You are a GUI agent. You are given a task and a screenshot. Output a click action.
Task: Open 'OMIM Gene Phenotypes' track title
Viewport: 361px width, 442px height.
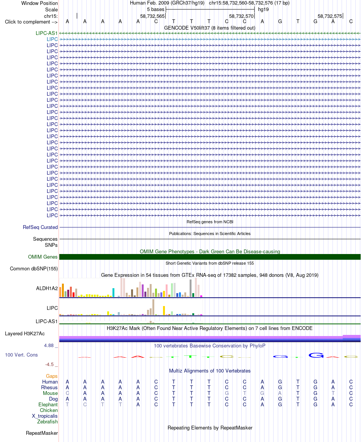click(x=210, y=251)
